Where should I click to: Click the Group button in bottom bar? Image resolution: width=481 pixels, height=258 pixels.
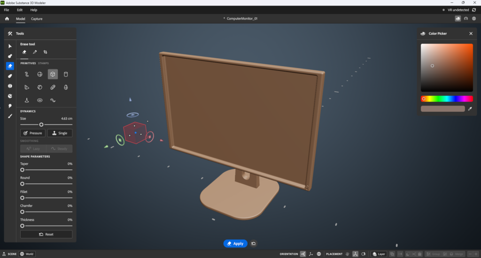434,254
